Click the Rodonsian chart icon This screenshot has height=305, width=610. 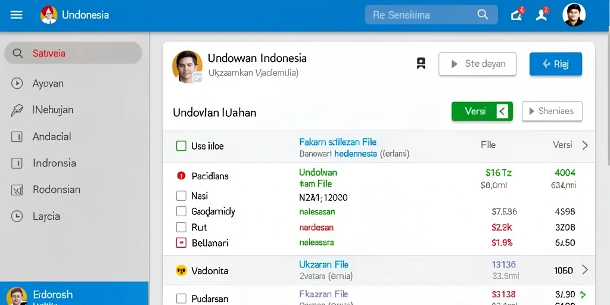[17, 190]
